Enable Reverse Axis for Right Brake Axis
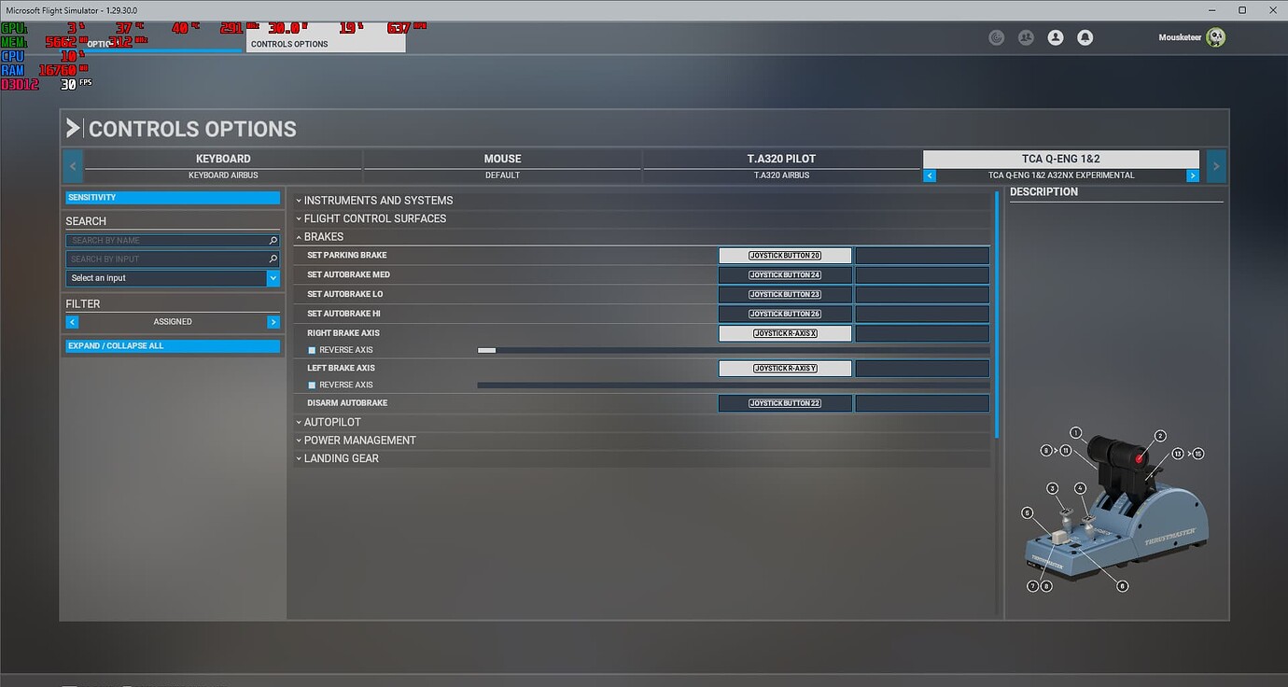 click(313, 350)
